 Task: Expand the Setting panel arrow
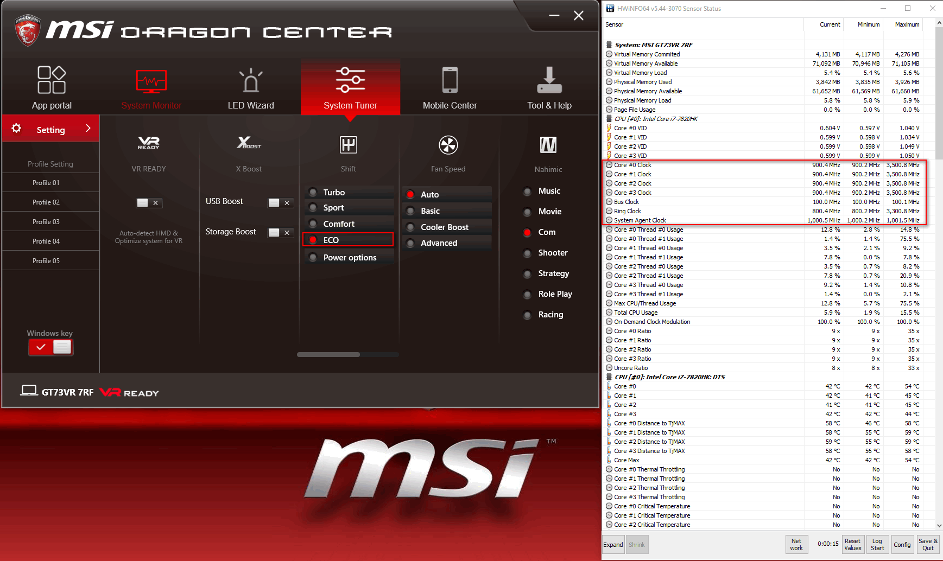88,129
